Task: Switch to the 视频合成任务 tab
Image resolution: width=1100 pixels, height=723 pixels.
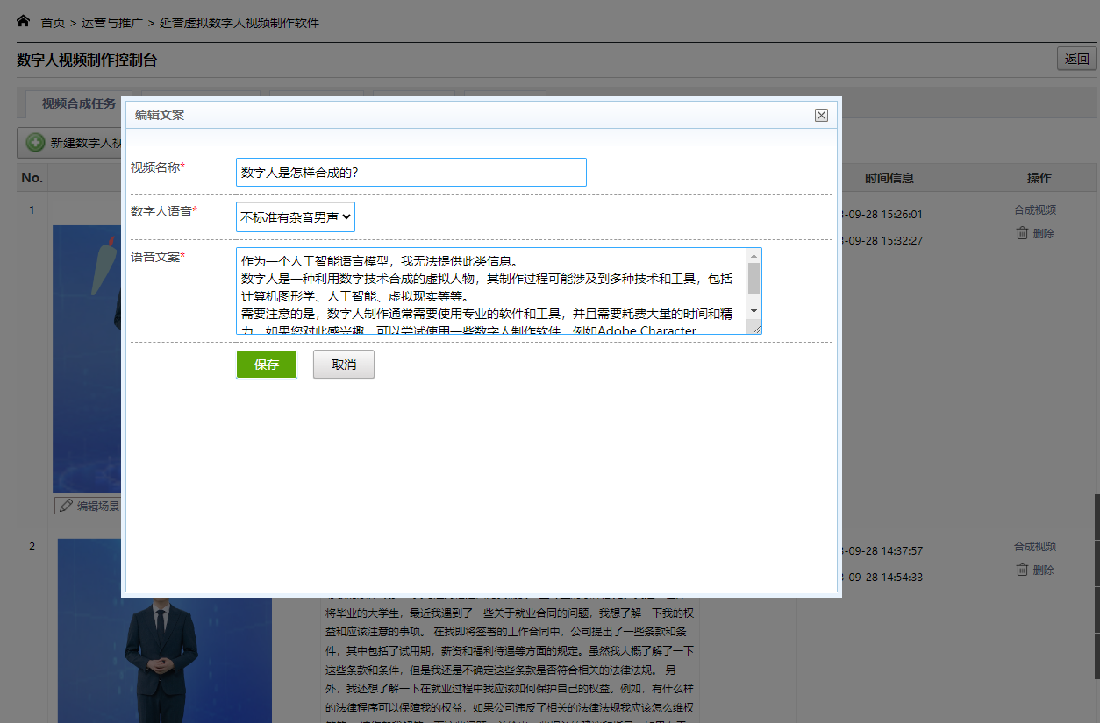Action: [79, 103]
